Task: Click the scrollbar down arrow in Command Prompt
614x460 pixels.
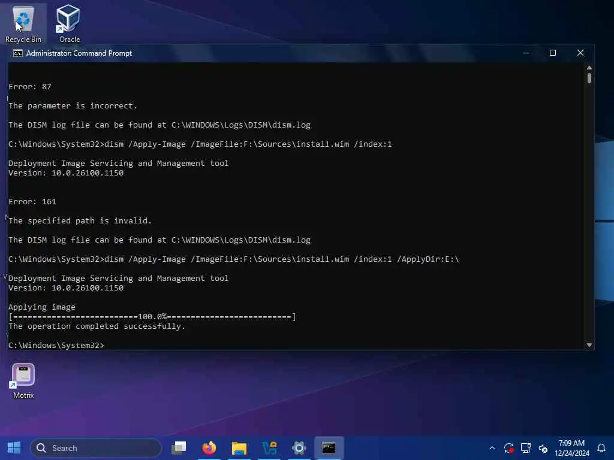Action: (589, 345)
